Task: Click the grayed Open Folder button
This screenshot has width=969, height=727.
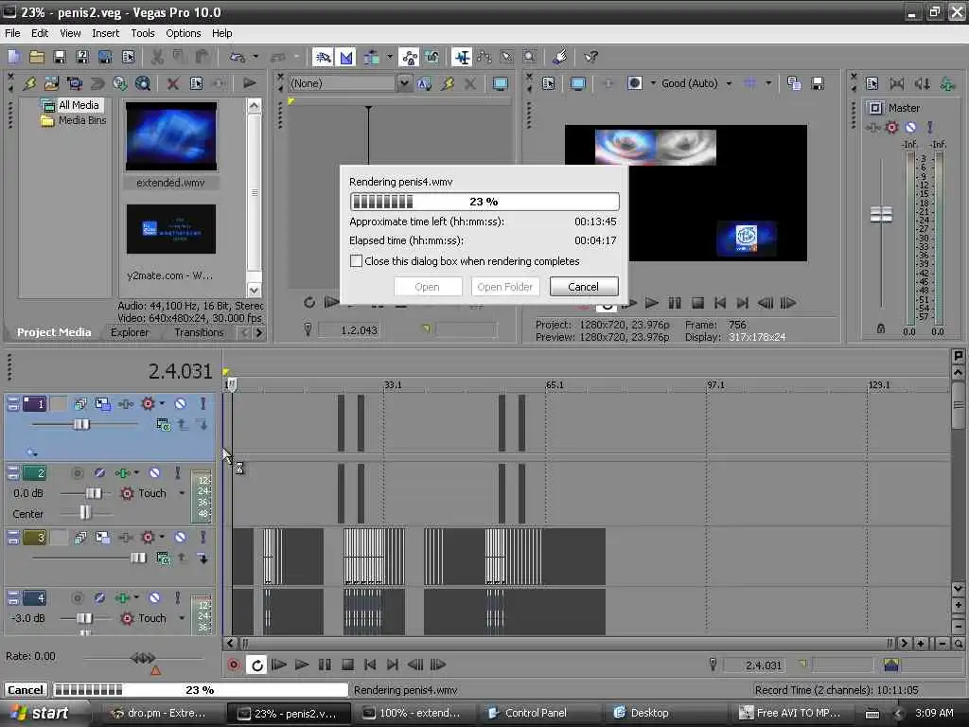Action: (x=505, y=287)
